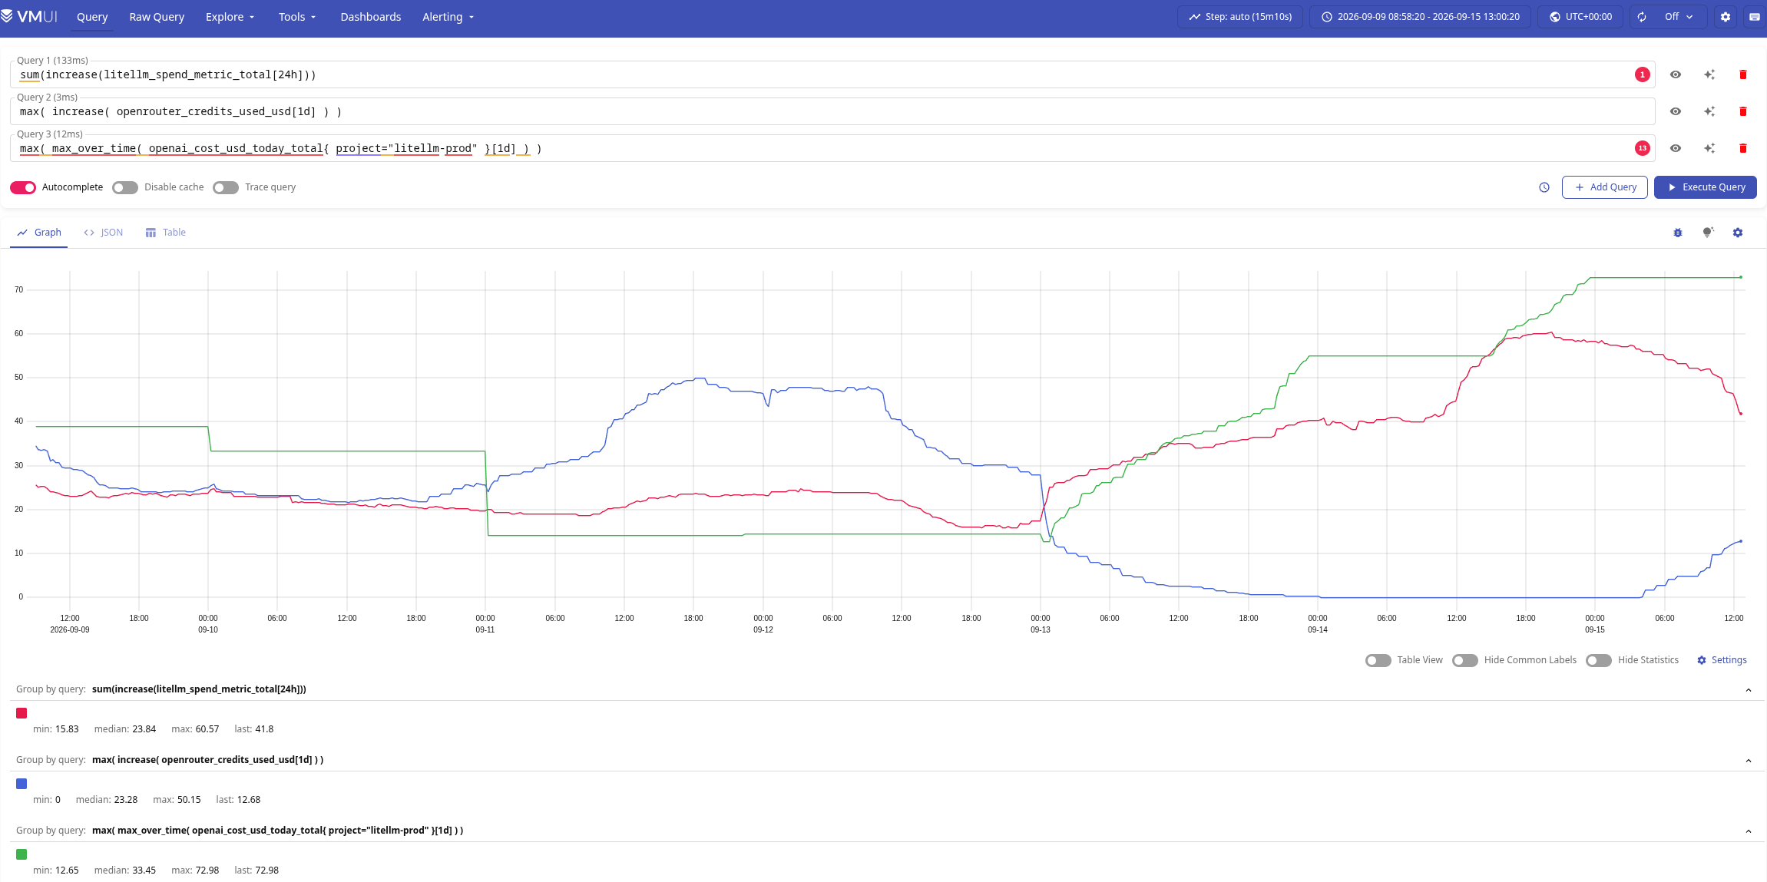Open query history clock icon
This screenshot has height=882, width=1767.
[1544, 187]
